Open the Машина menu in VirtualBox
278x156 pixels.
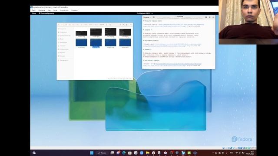point(42,10)
